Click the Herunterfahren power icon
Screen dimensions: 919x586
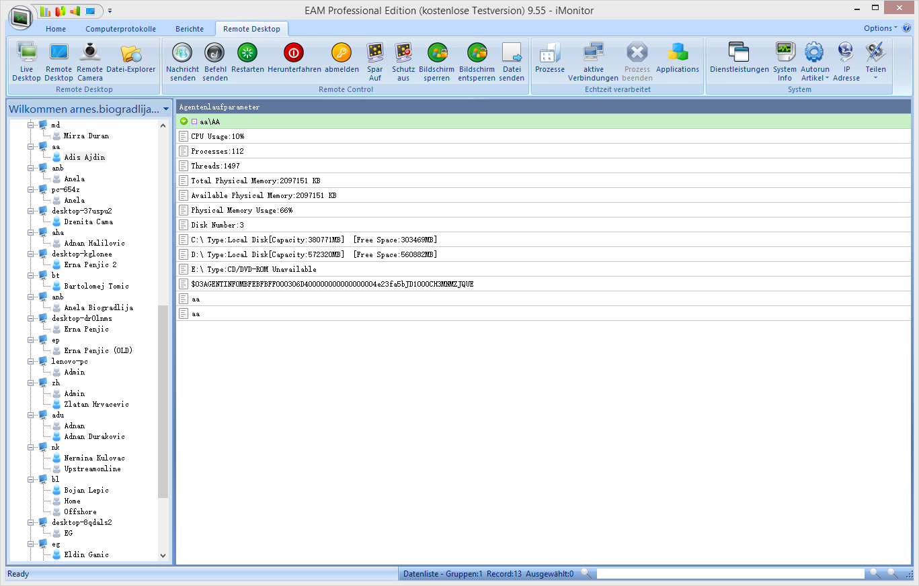pos(294,60)
